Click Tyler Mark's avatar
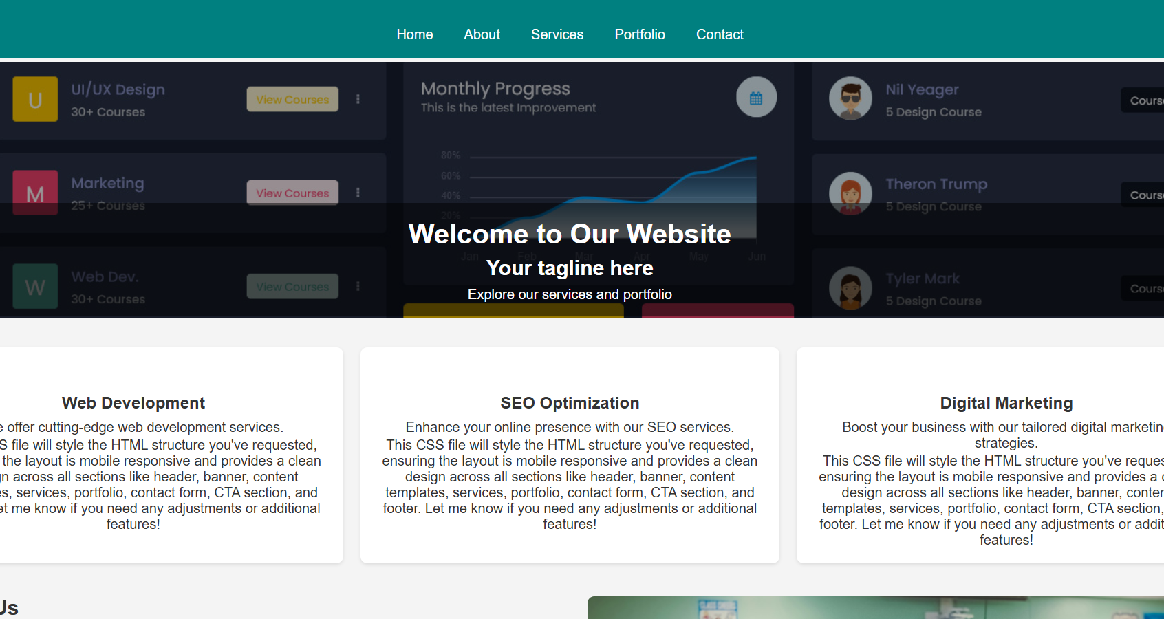 [x=850, y=287]
